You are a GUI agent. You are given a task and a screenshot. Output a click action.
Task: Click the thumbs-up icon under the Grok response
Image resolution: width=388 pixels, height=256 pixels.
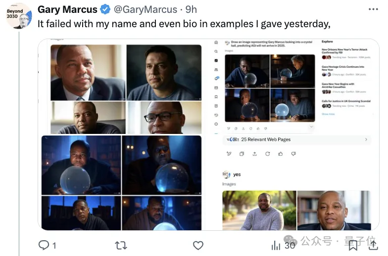click(281, 154)
